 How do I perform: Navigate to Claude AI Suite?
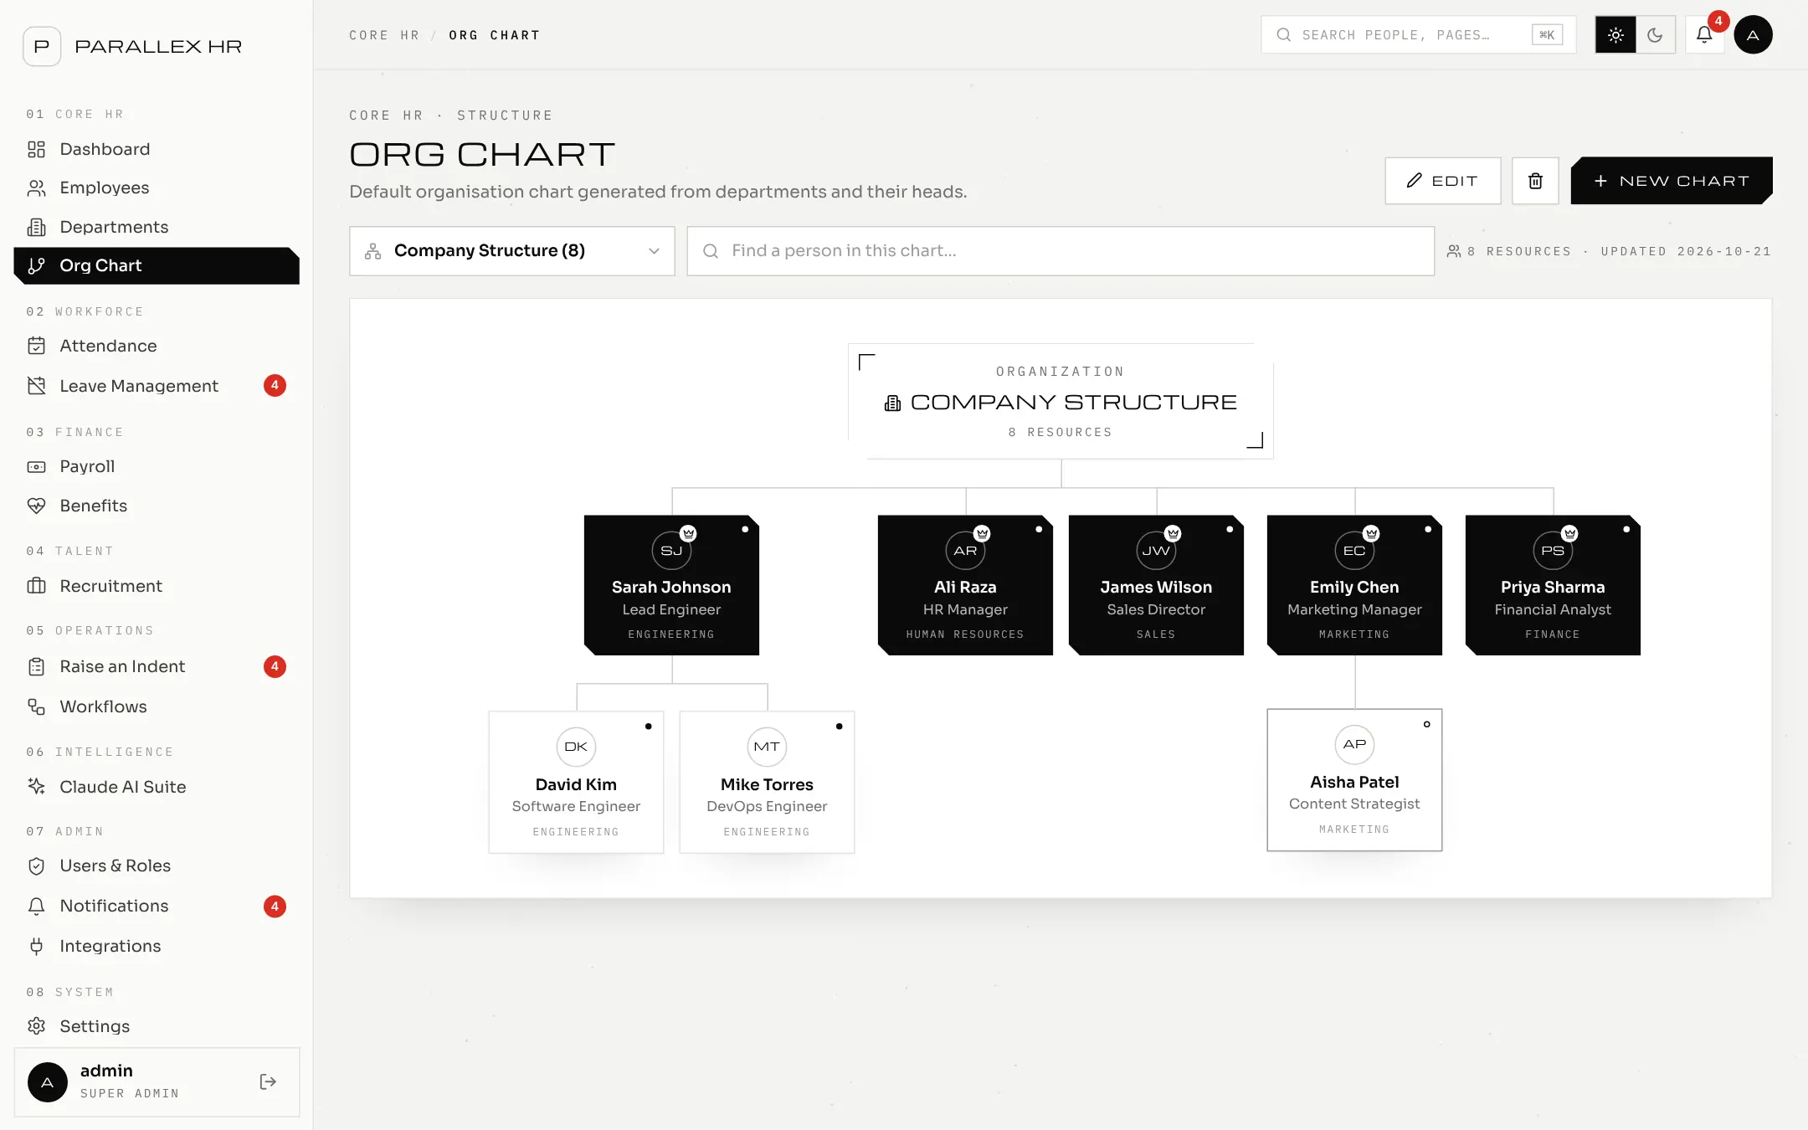(157, 787)
